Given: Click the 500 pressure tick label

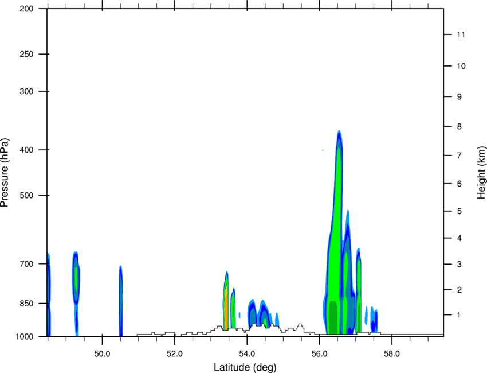Looking at the screenshot, I should coord(26,195).
